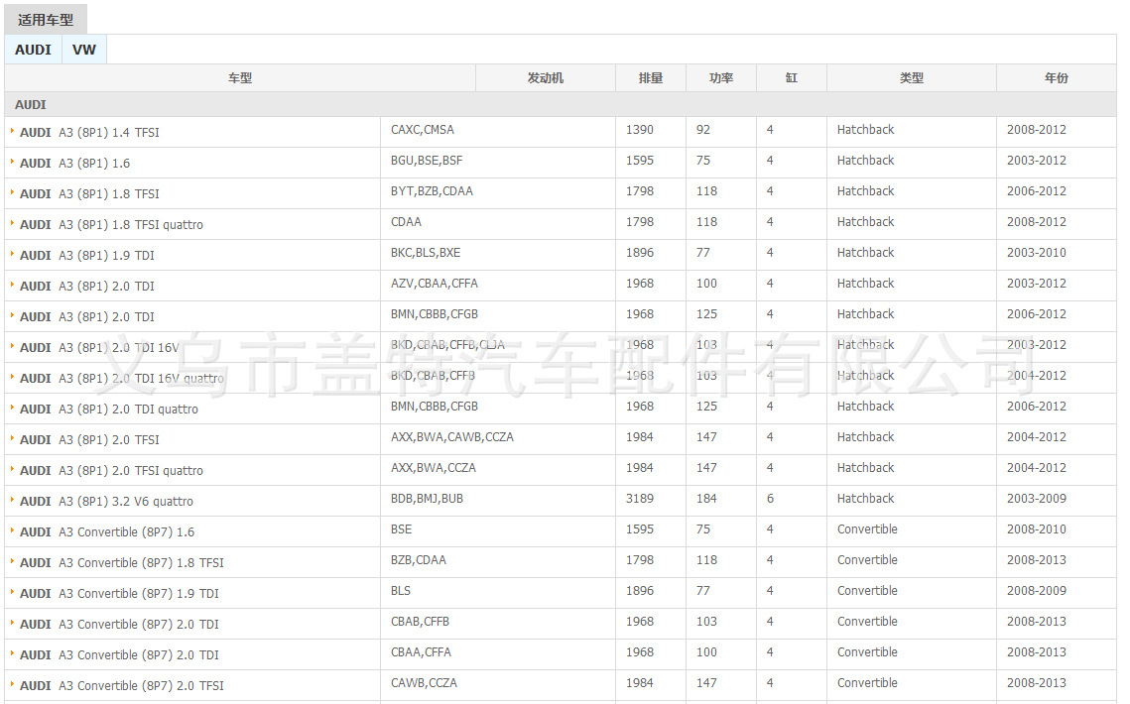Click the orange arrow beside A3 (8P1) 1.4 TFSI
Image resolution: width=1130 pixels, height=704 pixels.
click(12, 131)
